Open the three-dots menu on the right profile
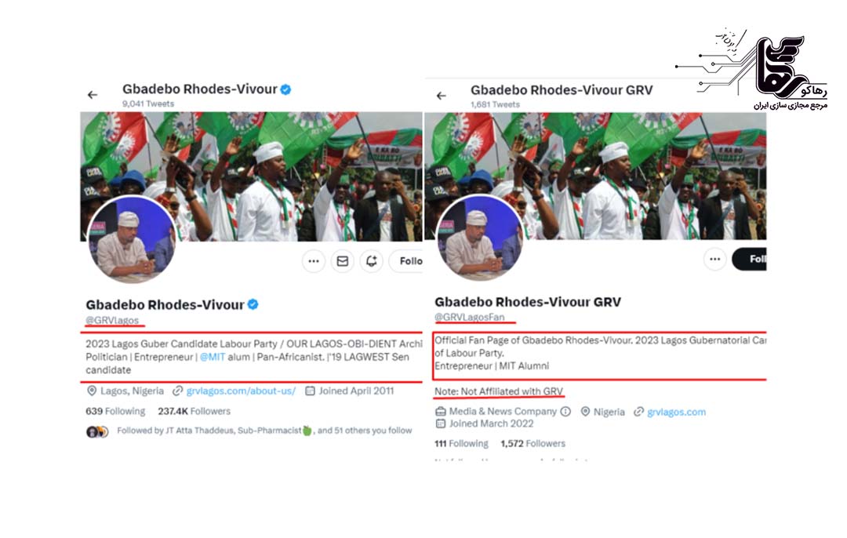 coord(714,259)
